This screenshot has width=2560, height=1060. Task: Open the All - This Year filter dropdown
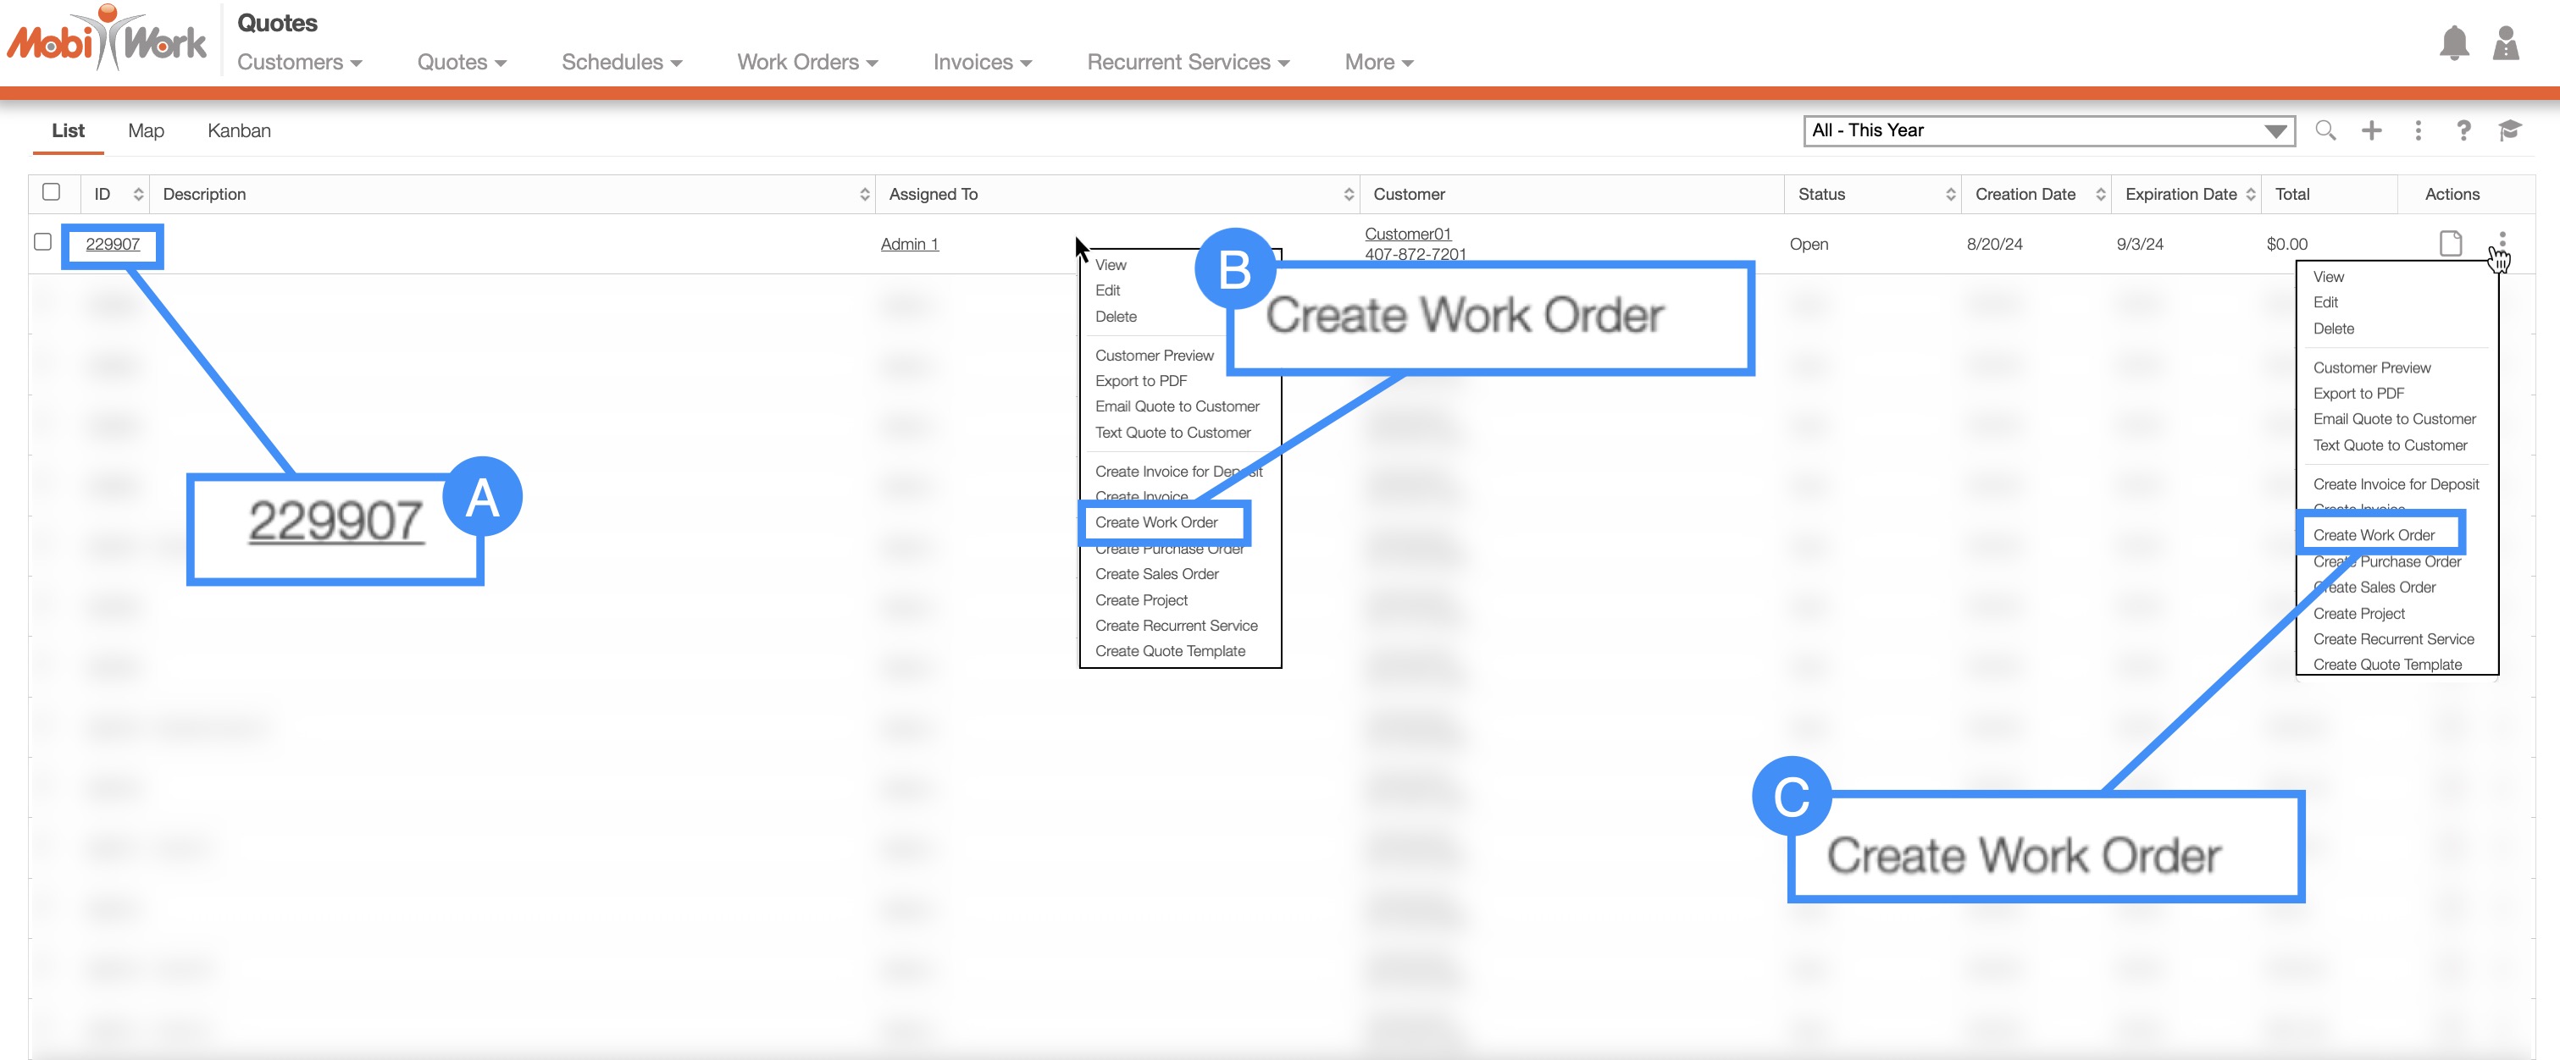(2047, 131)
